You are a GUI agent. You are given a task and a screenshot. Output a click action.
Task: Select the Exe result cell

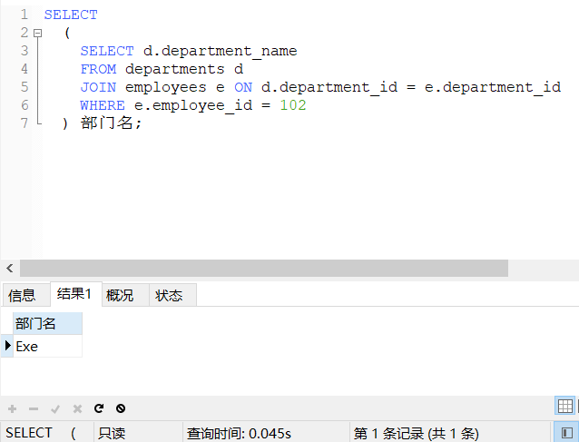click(x=47, y=346)
